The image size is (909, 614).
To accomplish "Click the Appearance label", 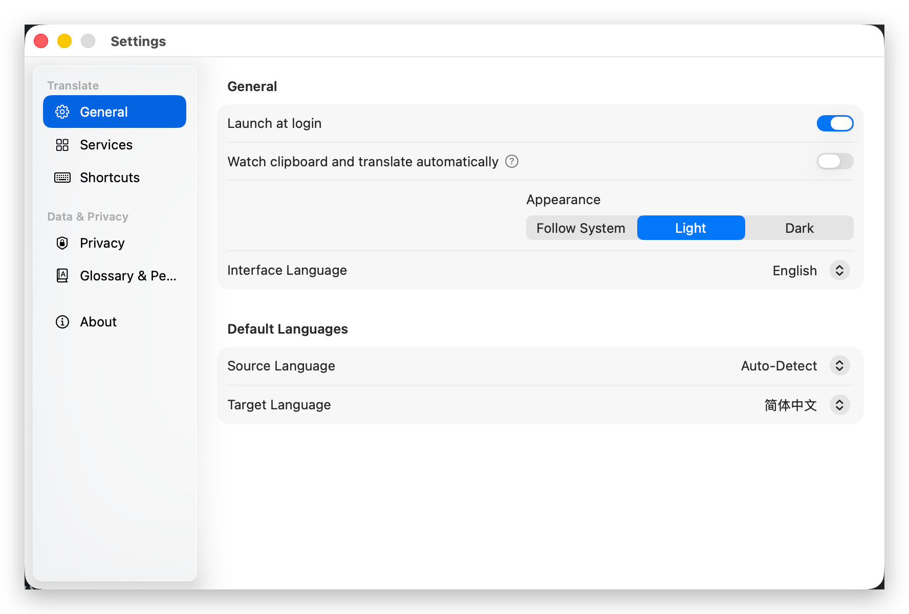I will tap(564, 200).
